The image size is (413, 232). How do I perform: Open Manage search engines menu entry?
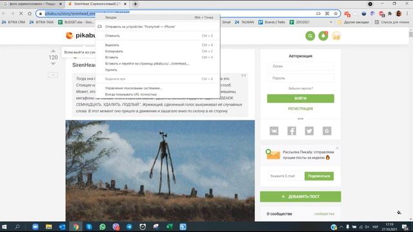(x=157, y=88)
